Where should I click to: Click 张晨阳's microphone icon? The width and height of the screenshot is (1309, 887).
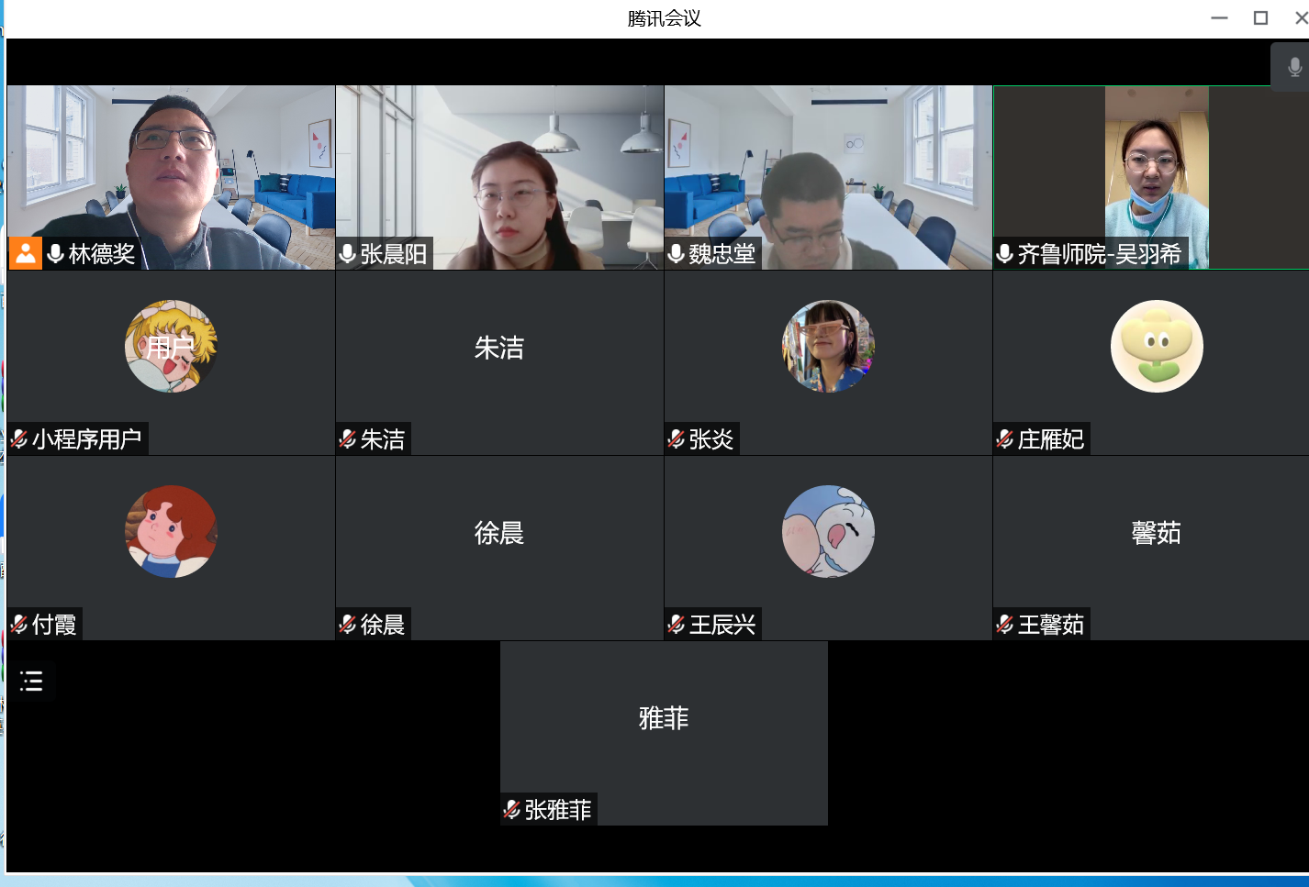pos(348,254)
